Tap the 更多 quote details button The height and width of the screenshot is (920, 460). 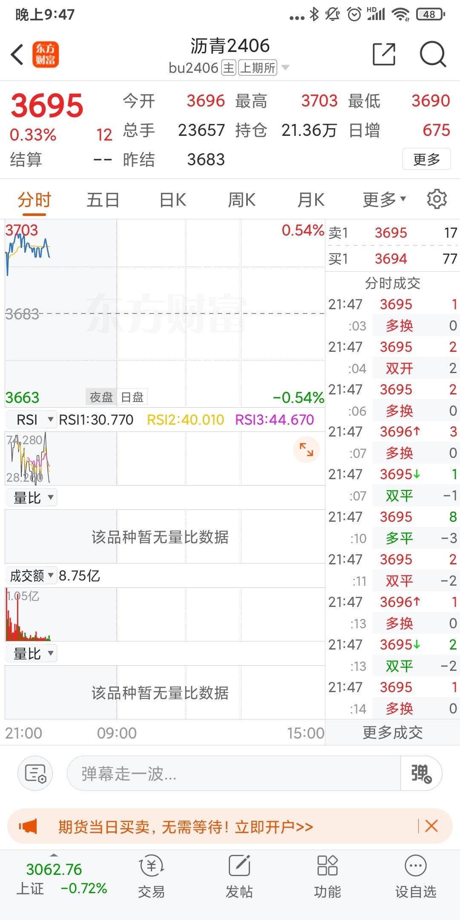(426, 159)
